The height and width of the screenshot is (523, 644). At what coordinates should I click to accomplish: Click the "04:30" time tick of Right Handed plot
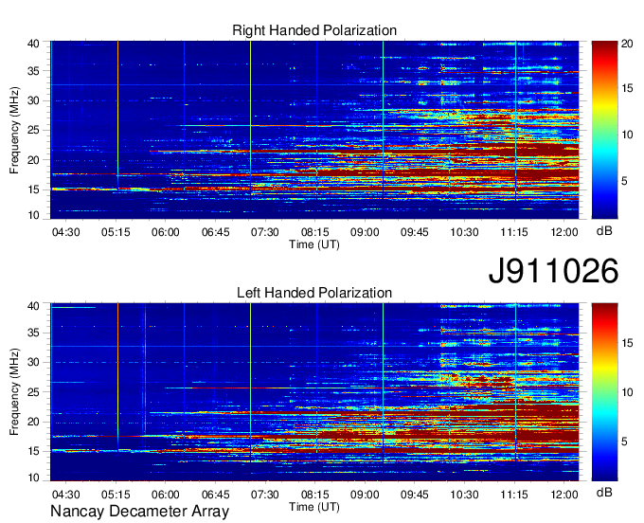tap(65, 232)
